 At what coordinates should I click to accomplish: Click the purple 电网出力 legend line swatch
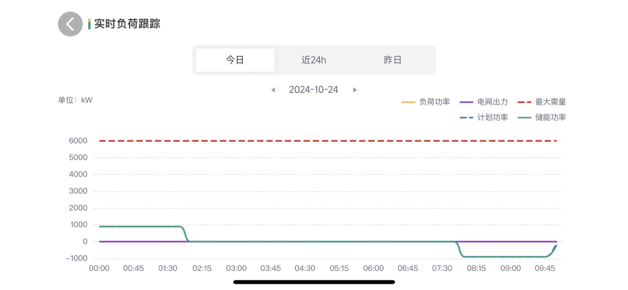[467, 102]
